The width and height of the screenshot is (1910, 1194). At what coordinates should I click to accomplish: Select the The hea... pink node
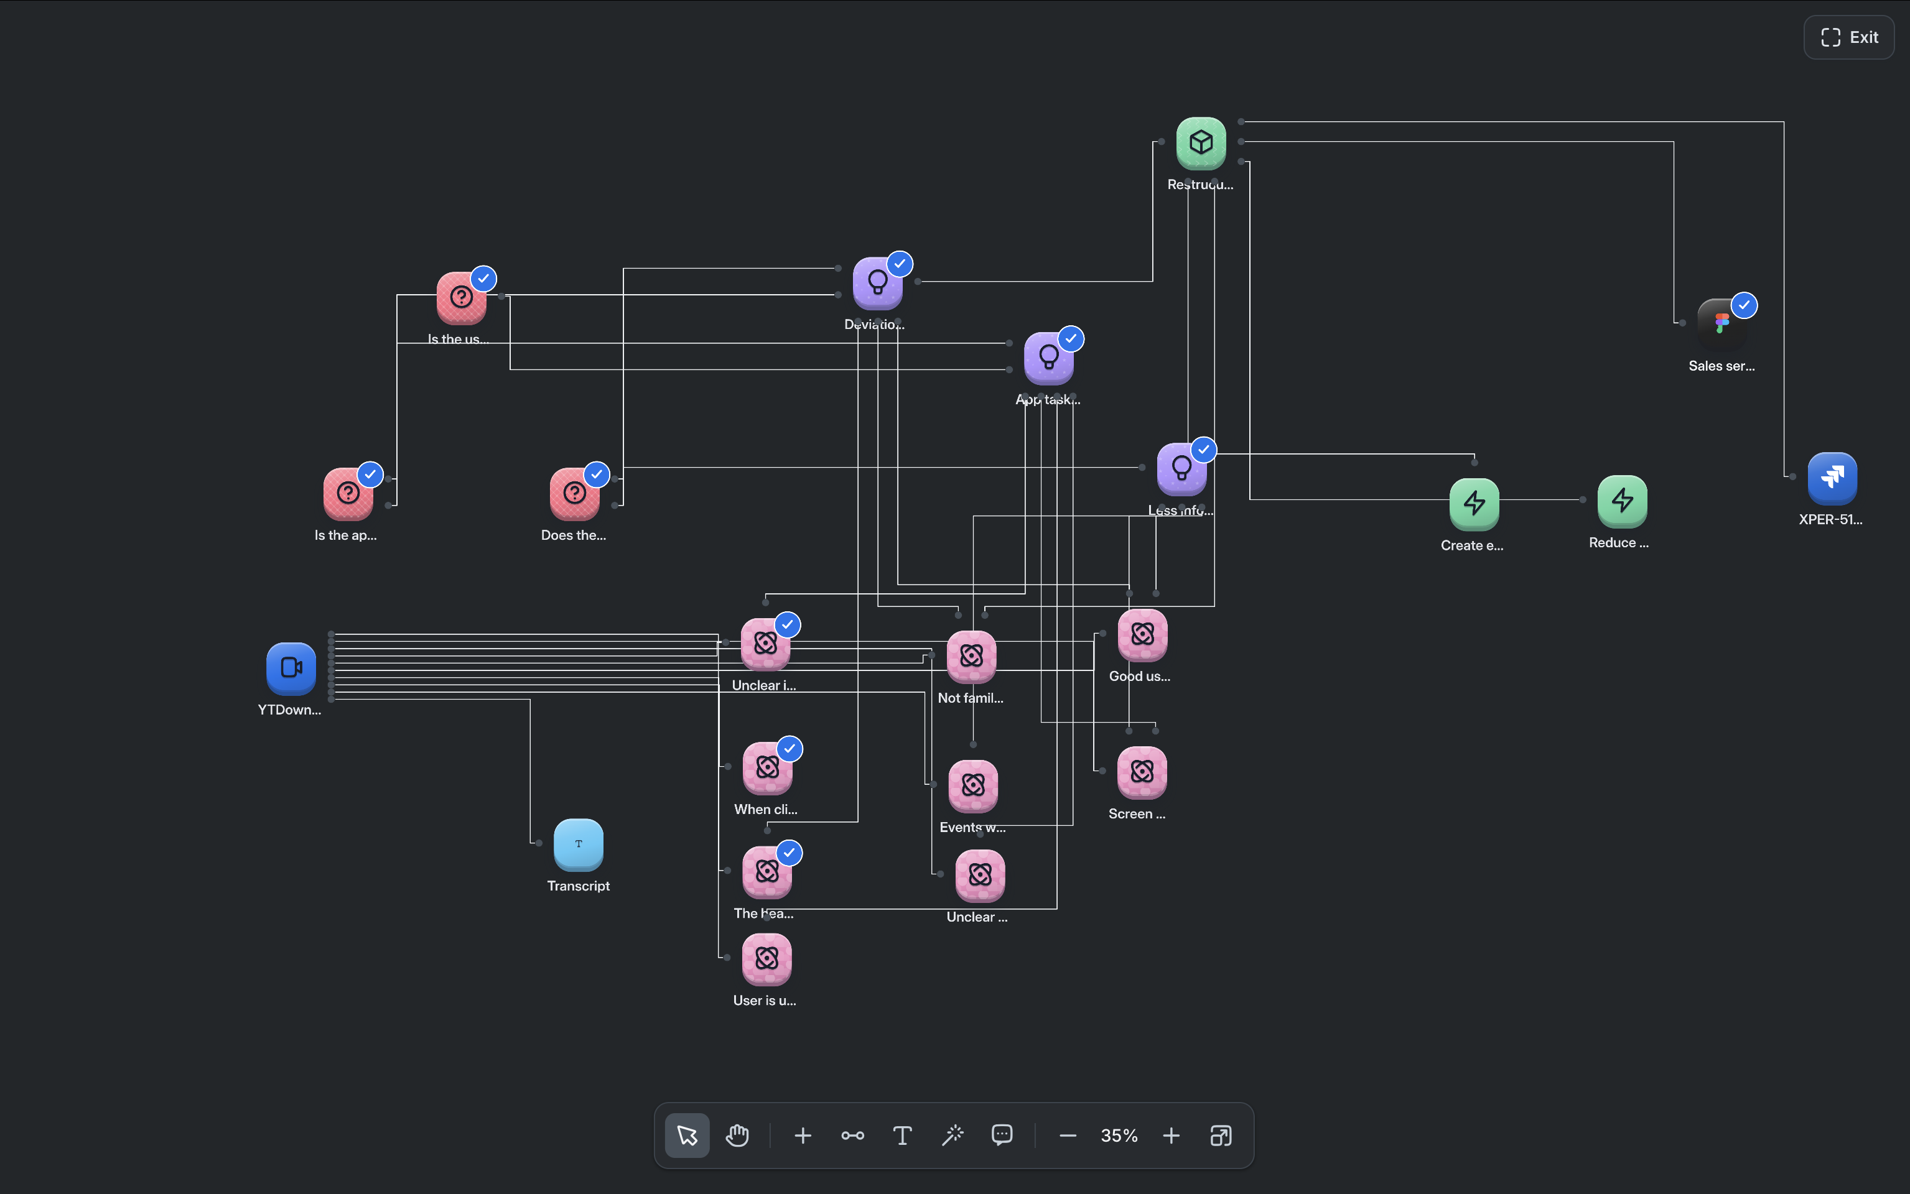tap(767, 872)
